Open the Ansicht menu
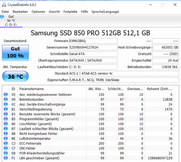The image size is (181, 162). point(54,12)
